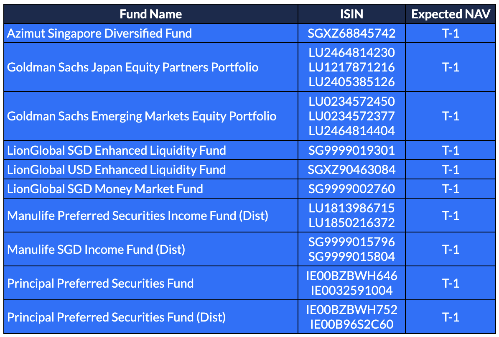Select Goldman Sachs Emerging Markets Equity Portfolio
The height and width of the screenshot is (337, 499).
click(x=142, y=116)
